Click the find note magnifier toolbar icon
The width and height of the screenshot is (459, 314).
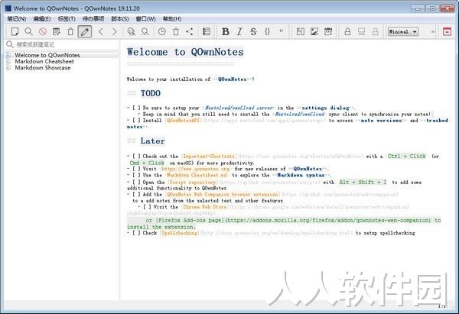coord(28,31)
